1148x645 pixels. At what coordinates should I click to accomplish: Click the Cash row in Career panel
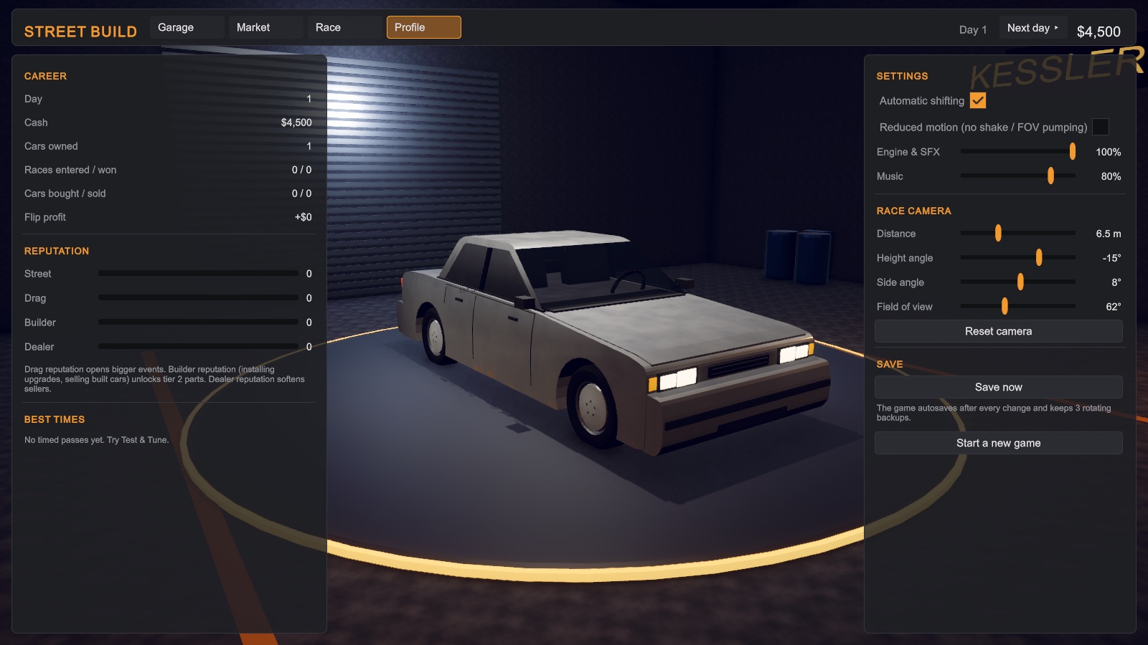[x=168, y=123]
